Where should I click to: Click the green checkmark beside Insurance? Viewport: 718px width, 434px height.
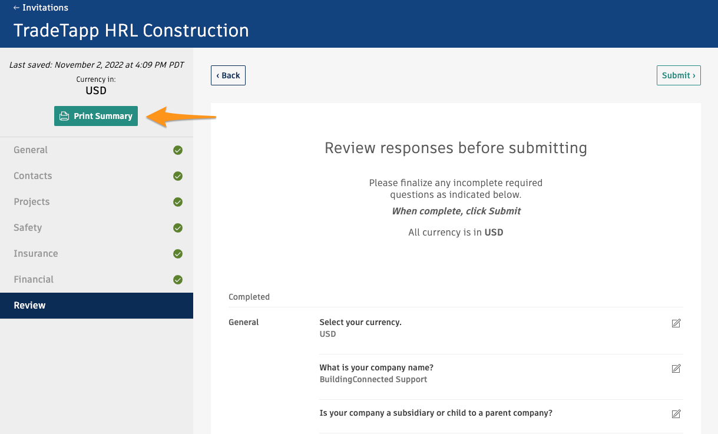(178, 254)
